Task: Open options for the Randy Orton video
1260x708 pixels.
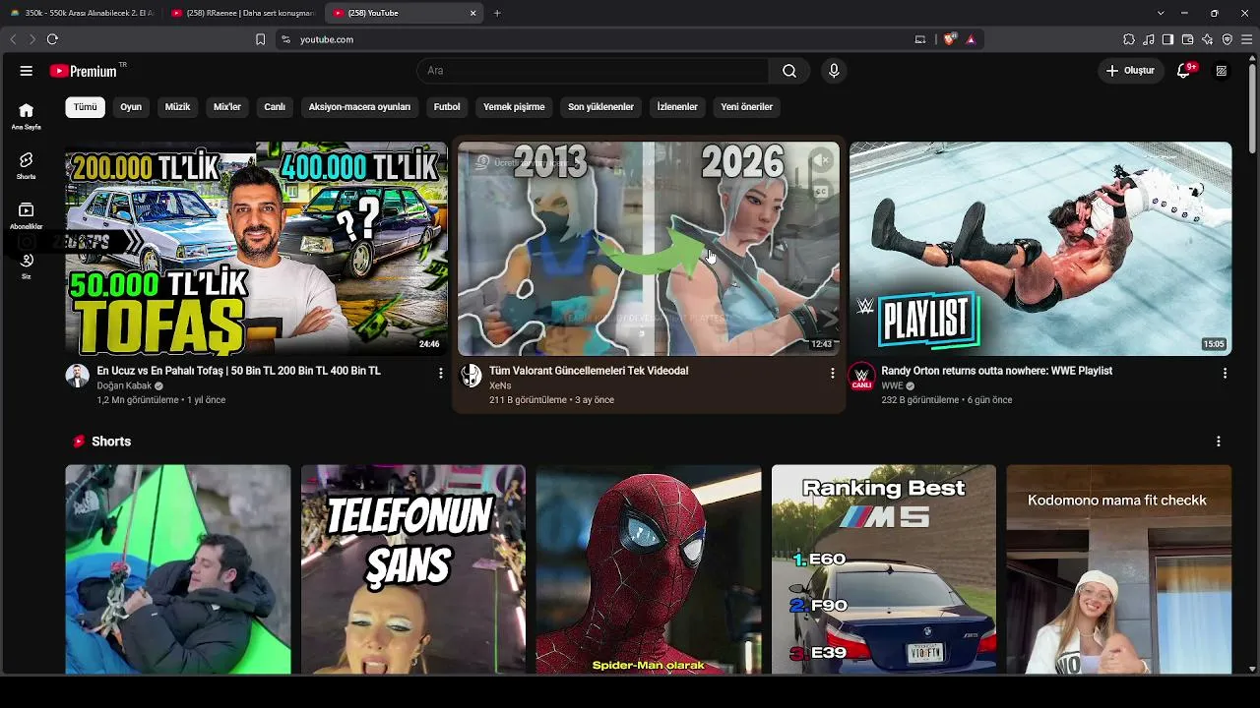Action: (x=1225, y=374)
